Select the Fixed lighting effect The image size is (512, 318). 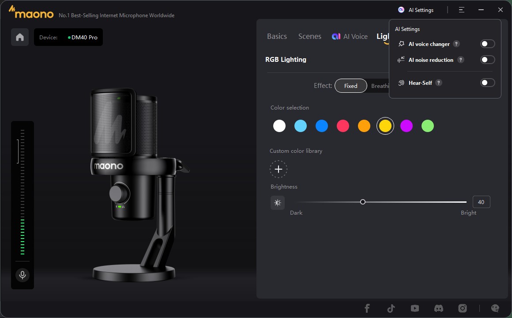point(350,86)
